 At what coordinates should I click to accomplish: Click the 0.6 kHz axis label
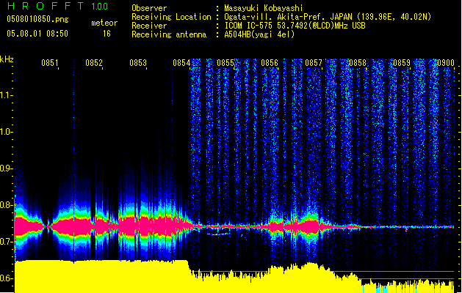(x=5, y=278)
